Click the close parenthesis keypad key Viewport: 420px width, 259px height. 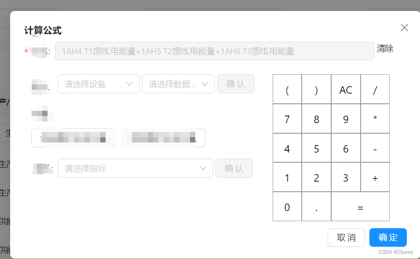(316, 89)
